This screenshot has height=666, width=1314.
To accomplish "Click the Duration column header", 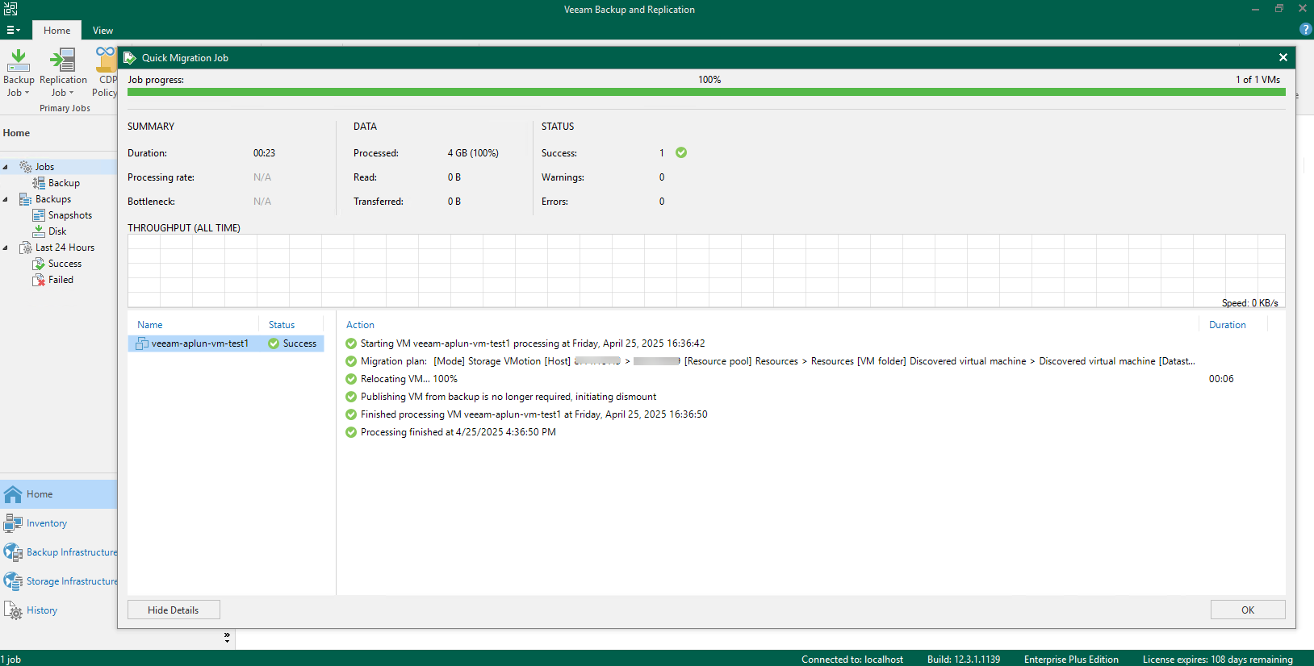I will pyautogui.click(x=1228, y=325).
